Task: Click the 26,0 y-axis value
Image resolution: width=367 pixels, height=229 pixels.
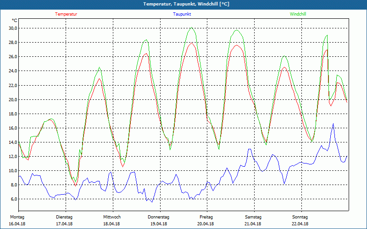Action: tap(13, 57)
